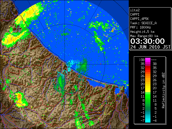Image resolution: width=172 pixels, height=129 pixels.
Task: Click the 'Task: SEAICE_A' line
Action: (x=143, y=23)
